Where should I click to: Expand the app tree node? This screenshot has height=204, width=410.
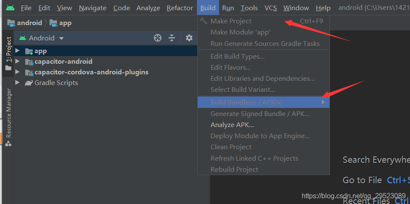[x=17, y=51]
